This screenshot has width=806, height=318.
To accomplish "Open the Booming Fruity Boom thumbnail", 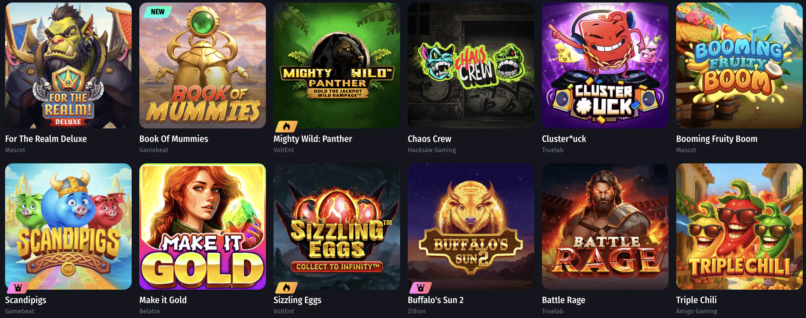I will point(739,65).
